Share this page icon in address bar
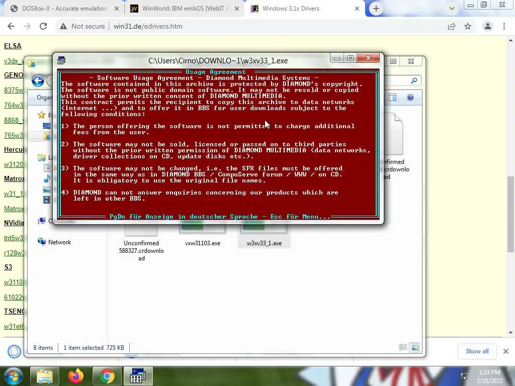Screen dimensions: 515x386 (x=452, y=26)
